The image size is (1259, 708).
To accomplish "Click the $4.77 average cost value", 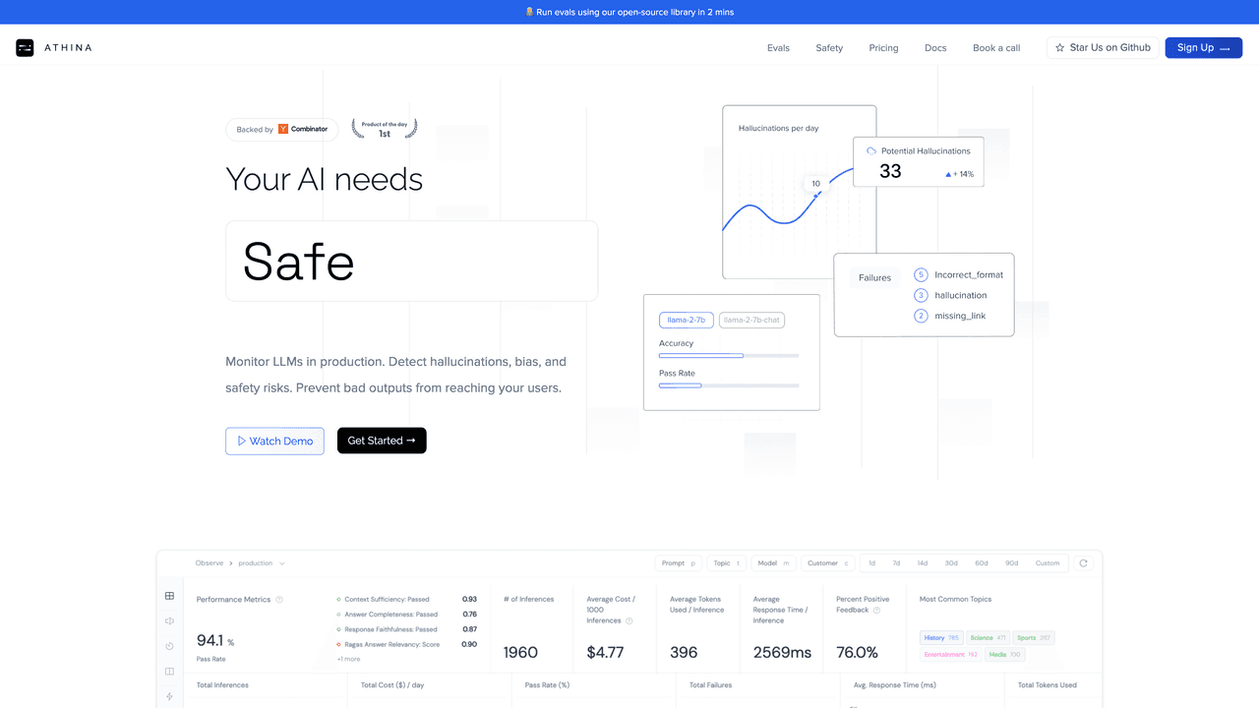I will (x=606, y=652).
